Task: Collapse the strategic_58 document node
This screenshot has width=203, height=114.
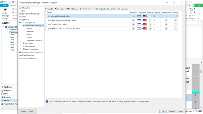Action: pyautogui.click(x=3, y=27)
